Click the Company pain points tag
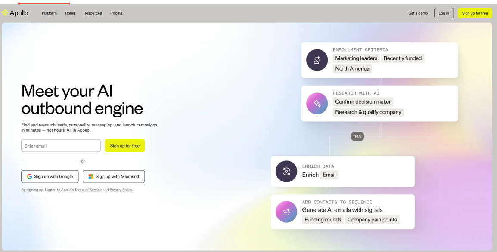Viewport: 497px width, 252px height. tap(372, 220)
